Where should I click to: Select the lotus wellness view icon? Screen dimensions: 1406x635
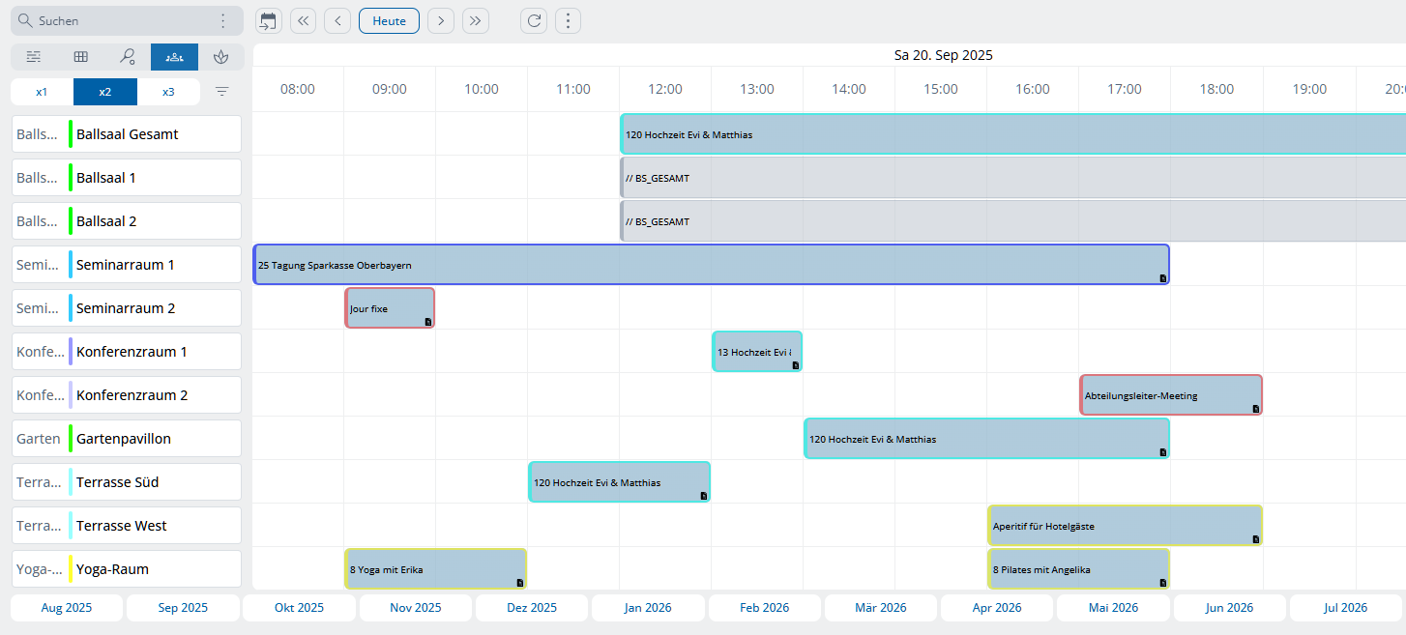coord(221,57)
